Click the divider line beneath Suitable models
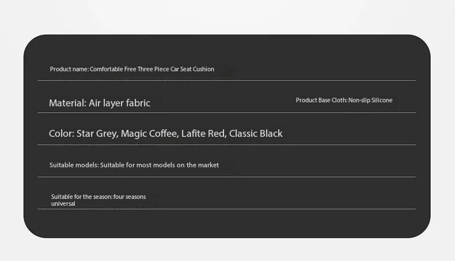 pos(226,177)
